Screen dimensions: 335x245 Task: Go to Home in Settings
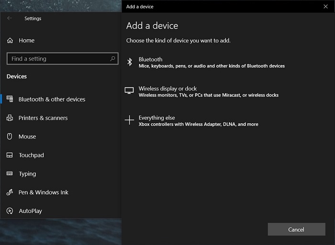tap(26, 41)
